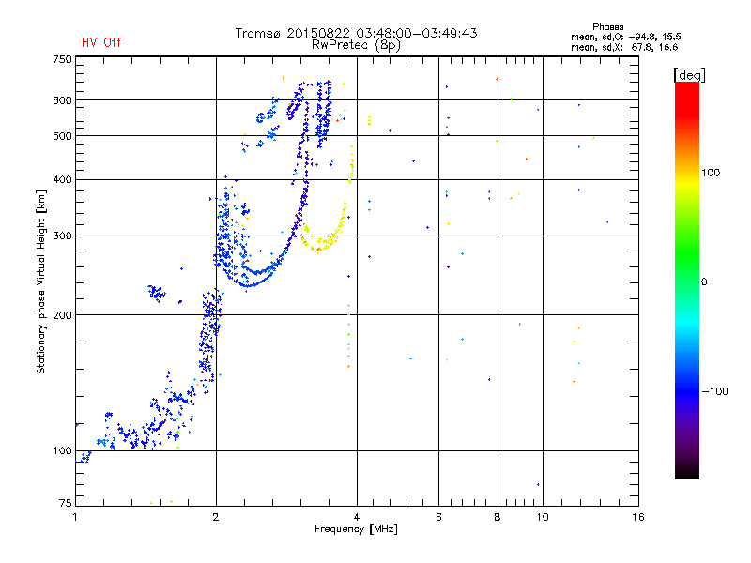Click the "Phases" heading
Screen dimensions: 751x563
607,27
